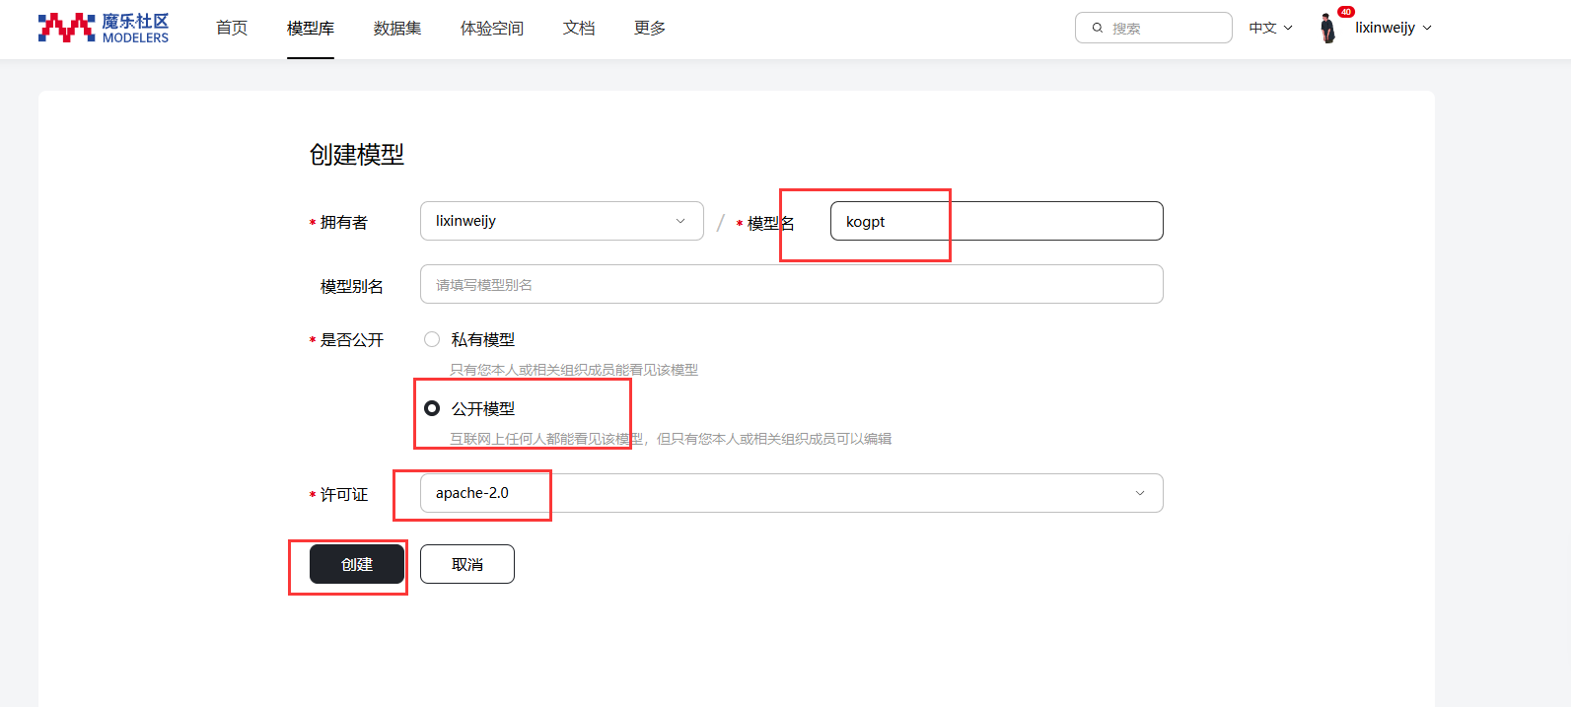Focus the 模型名 field containing kogpt

[996, 221]
